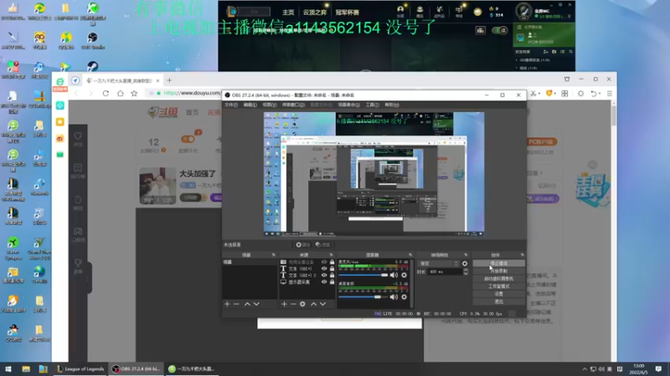This screenshot has width=670, height=376.
Task: Adjust the 时长 duration stepper arrows
Action: tap(466, 272)
